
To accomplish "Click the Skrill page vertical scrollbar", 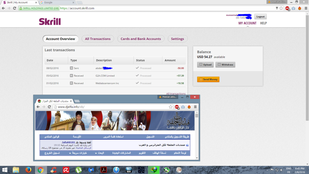I will click(x=307, y=68).
